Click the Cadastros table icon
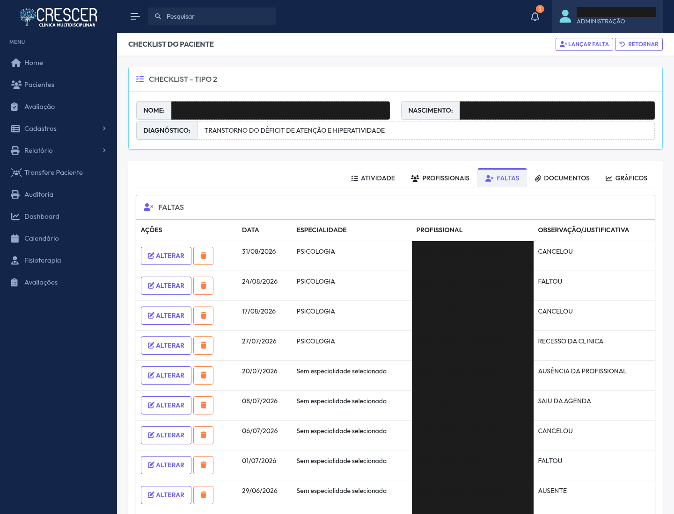This screenshot has width=674, height=514. (x=15, y=128)
